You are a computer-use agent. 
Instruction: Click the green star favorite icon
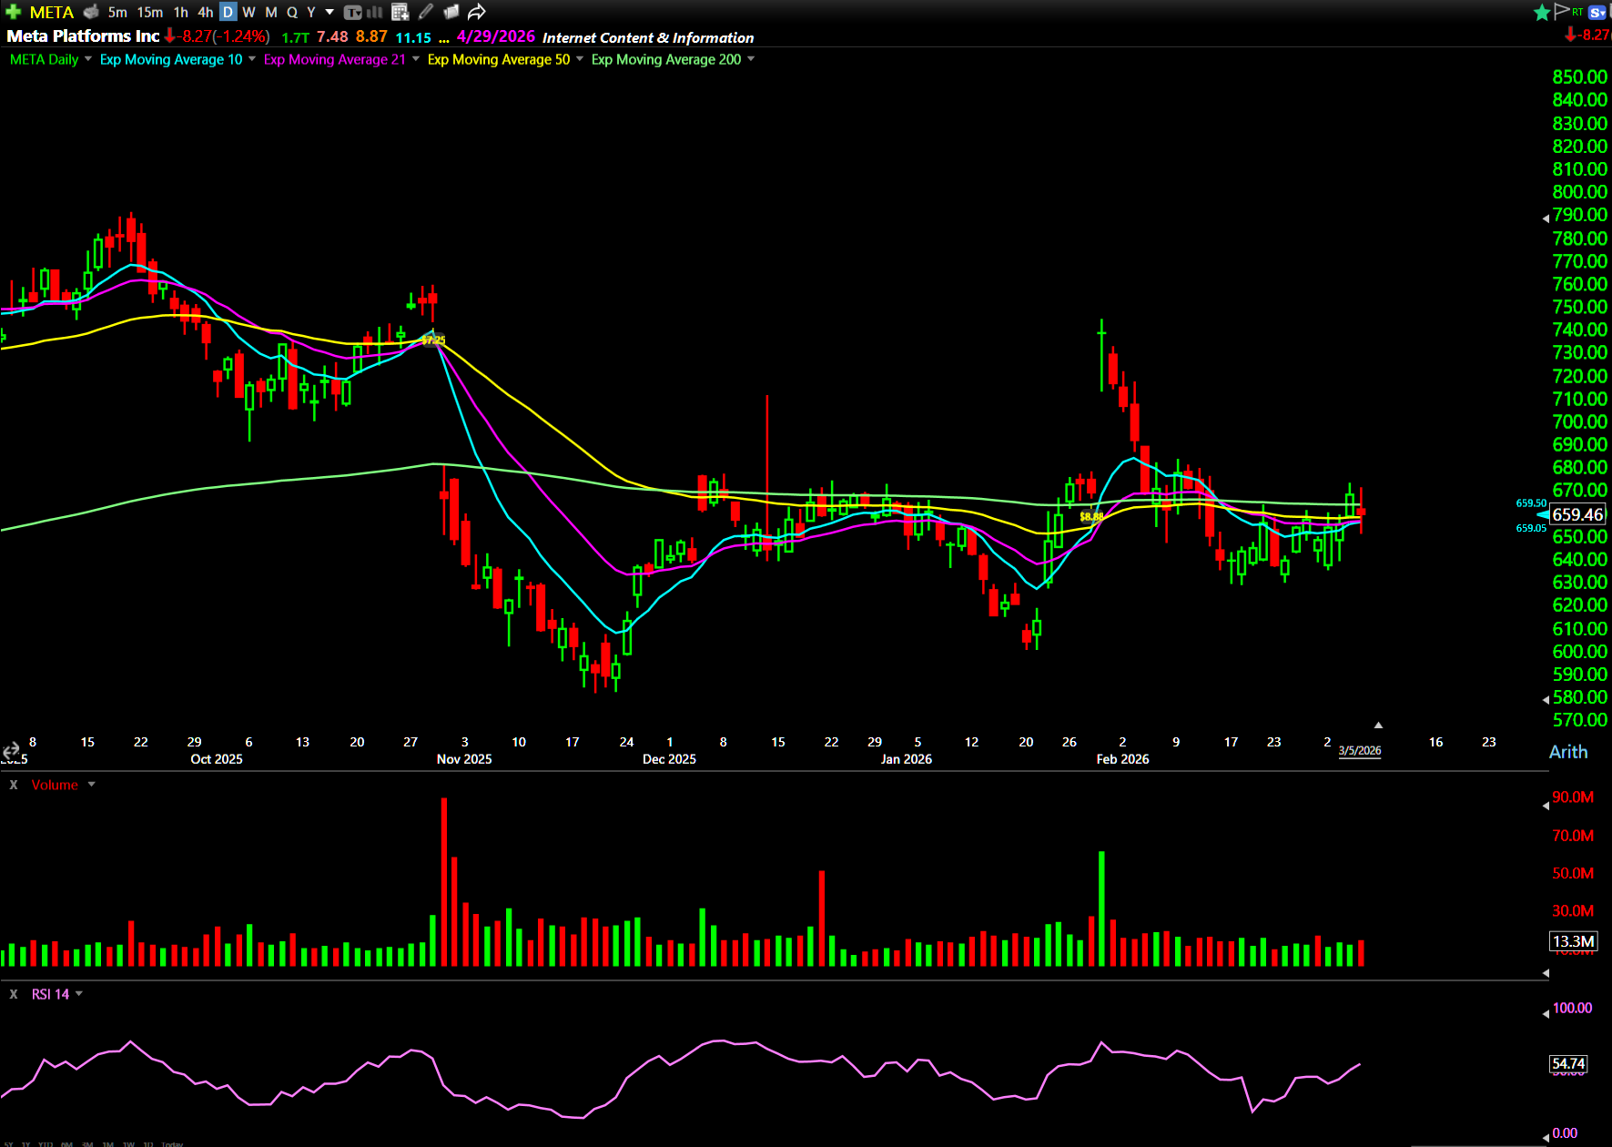(x=1541, y=12)
